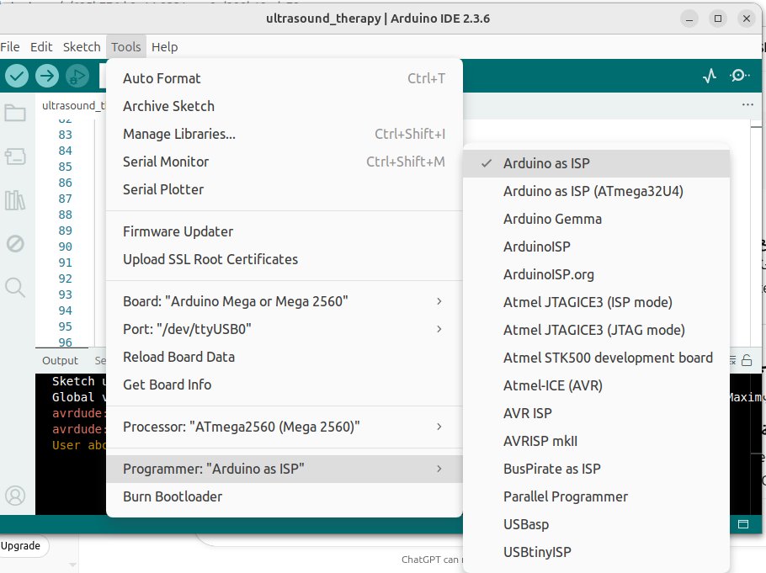Click Burn Bootloader menu entry

173,496
